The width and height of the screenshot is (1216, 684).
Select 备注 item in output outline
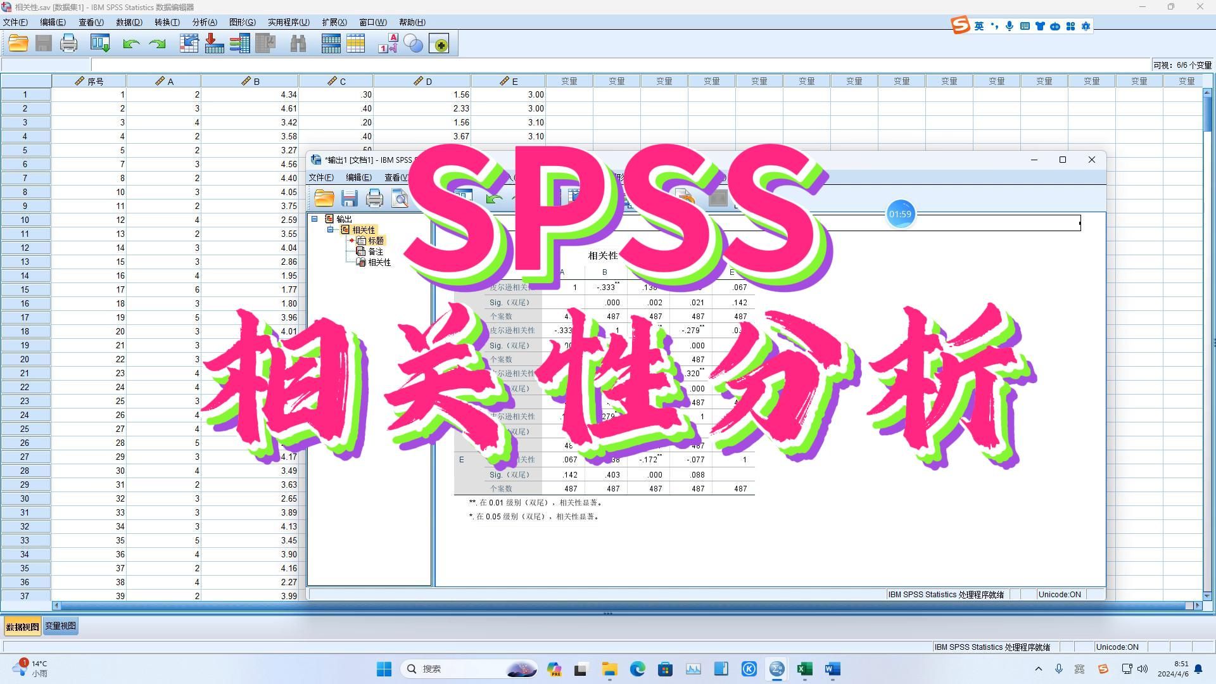point(376,251)
